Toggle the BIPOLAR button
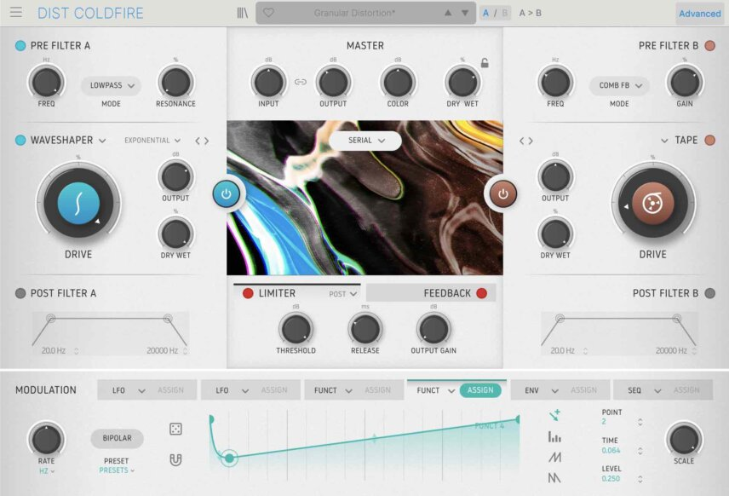Image resolution: width=729 pixels, height=496 pixels. [118, 438]
